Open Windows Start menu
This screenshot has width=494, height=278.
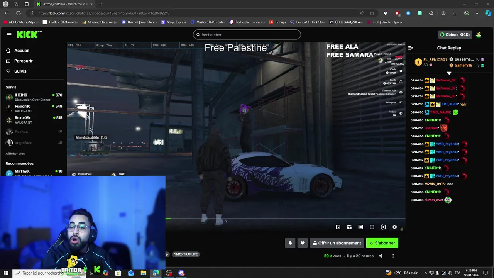point(6,273)
